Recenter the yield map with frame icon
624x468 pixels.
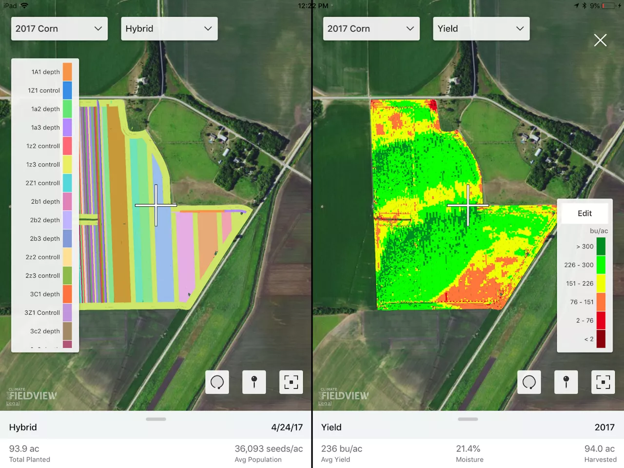click(603, 382)
